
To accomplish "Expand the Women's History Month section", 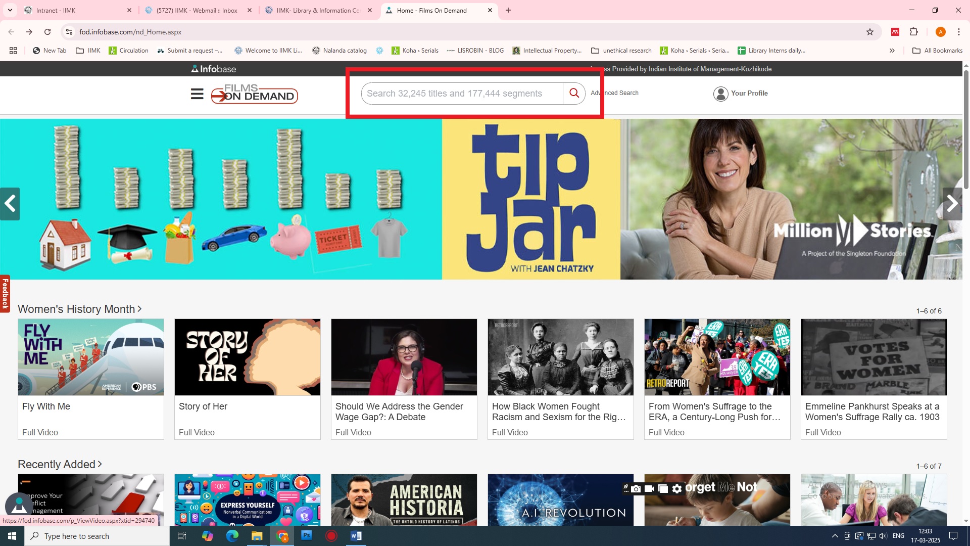I will 80,309.
